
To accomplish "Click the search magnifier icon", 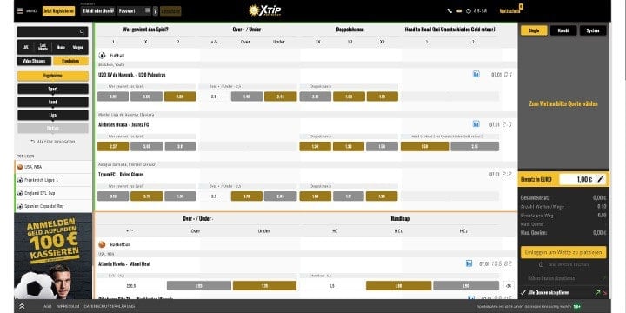I will 82,32.
